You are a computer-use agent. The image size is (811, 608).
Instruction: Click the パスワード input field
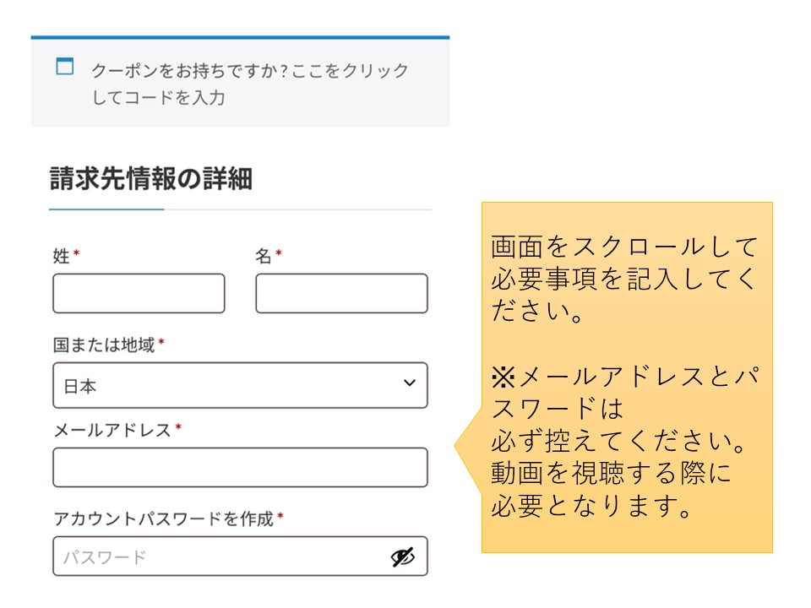(240, 556)
